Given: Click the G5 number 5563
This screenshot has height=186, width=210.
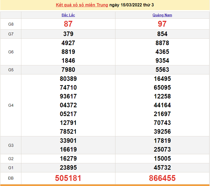Looking at the screenshot, I should (x=162, y=70).
